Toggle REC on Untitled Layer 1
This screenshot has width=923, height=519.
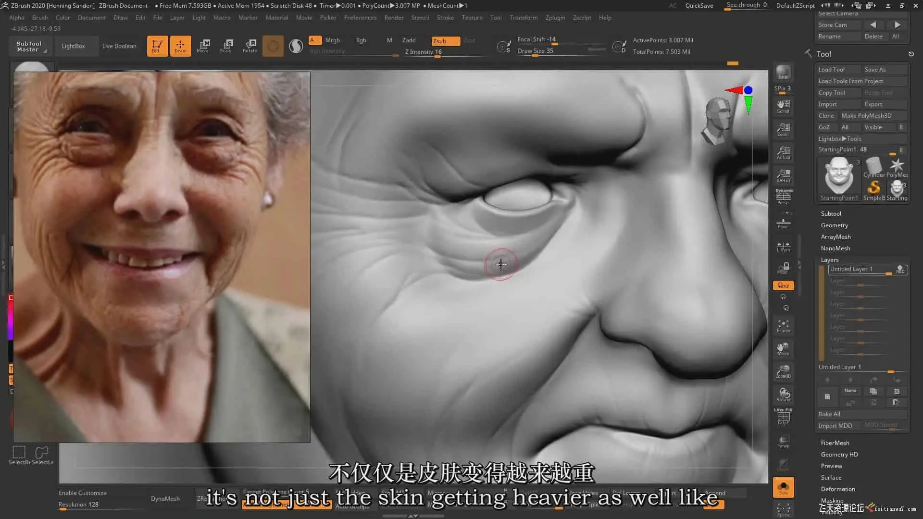point(900,270)
